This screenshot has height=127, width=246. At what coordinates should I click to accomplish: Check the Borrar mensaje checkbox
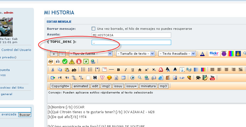pos(94,28)
